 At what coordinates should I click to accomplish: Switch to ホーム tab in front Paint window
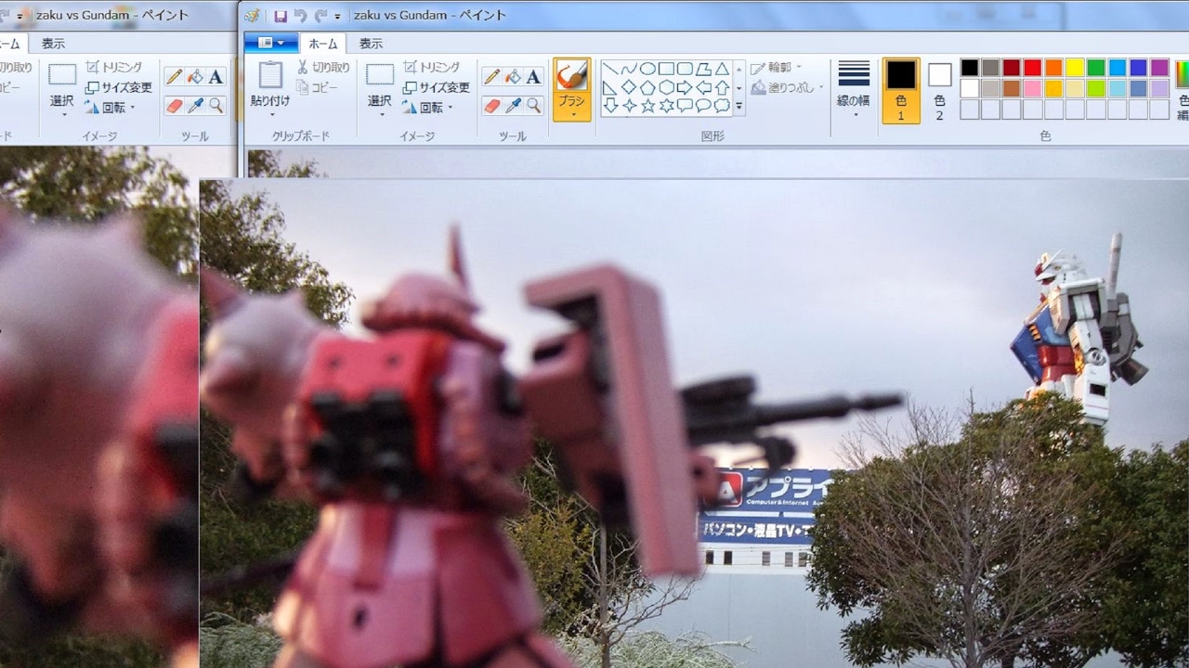pos(323,44)
